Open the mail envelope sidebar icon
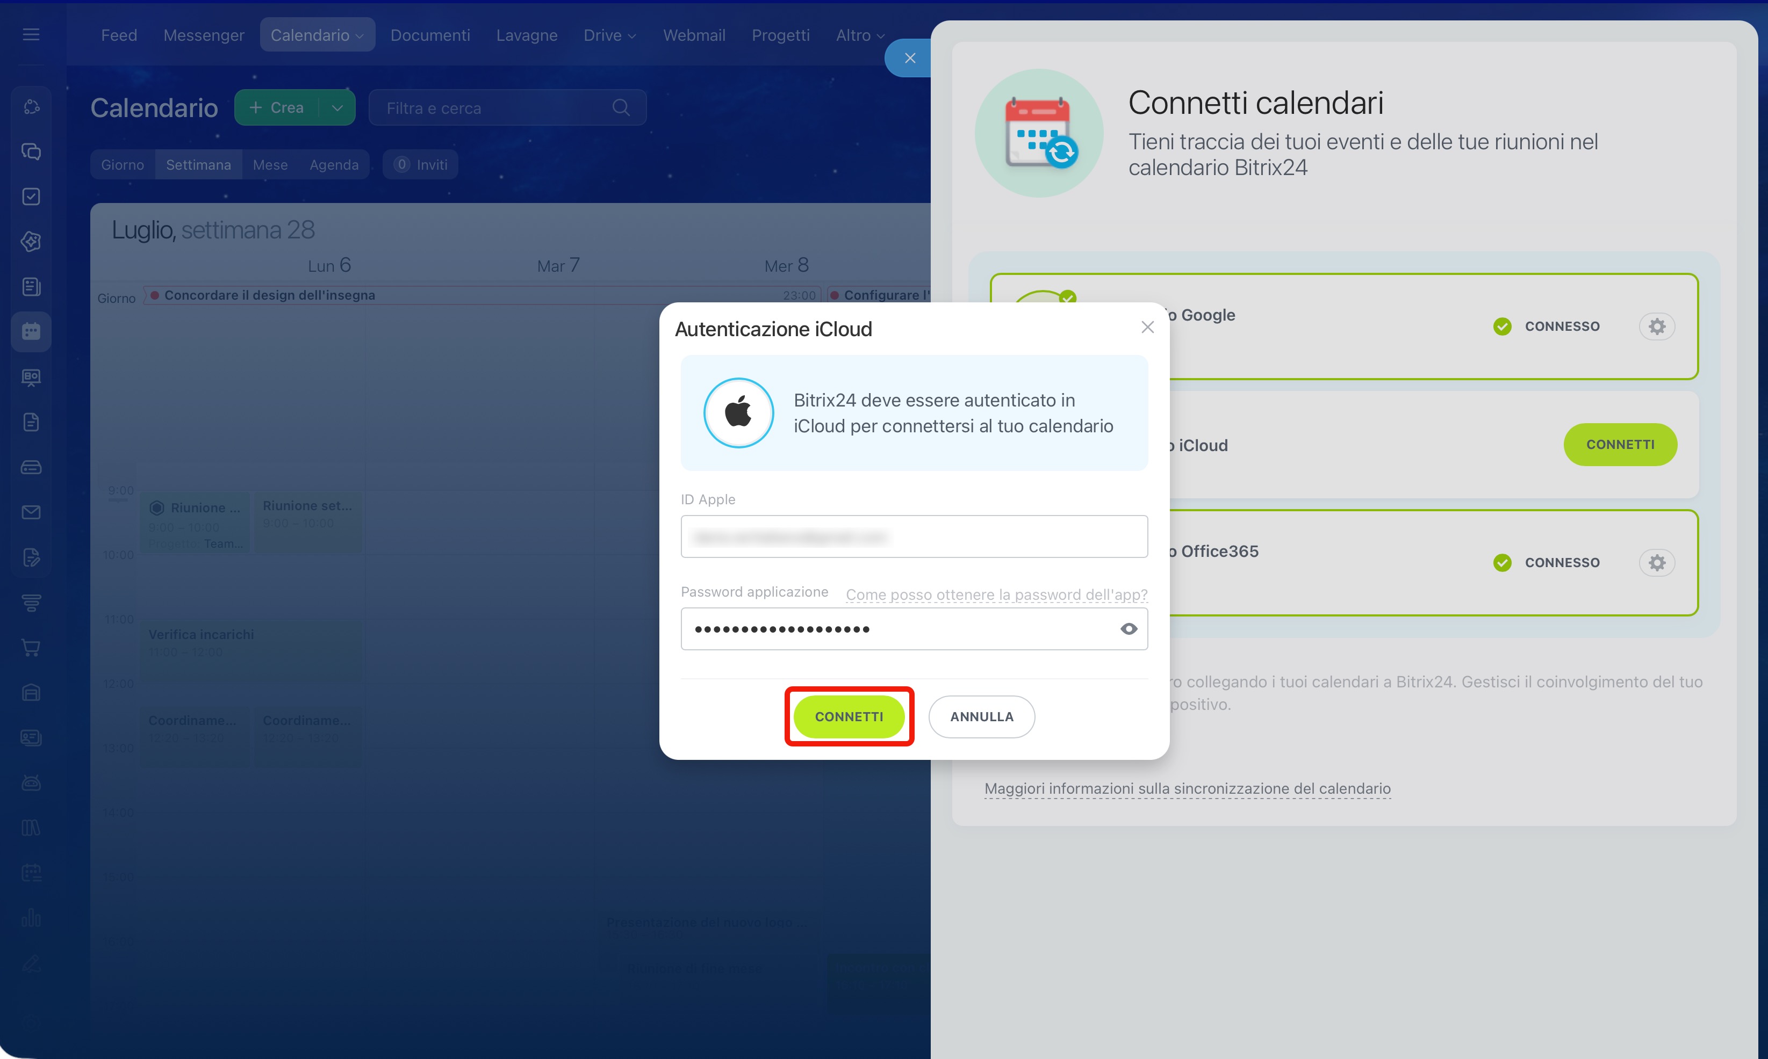 (31, 512)
